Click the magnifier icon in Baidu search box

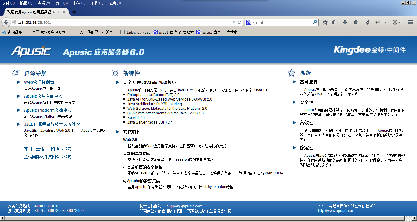click(315, 22)
